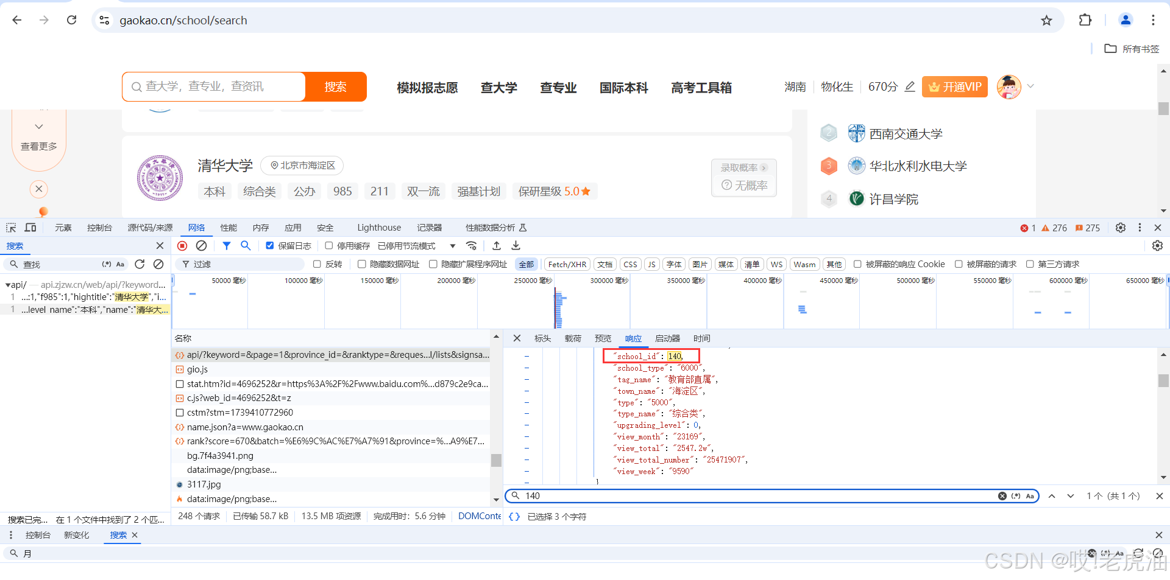Viewport: 1170px width, 580px height.
Task: Click the orange 搜索 button
Action: click(335, 86)
